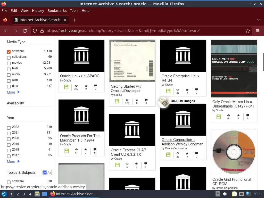Check the 2019 year filter checkbox
The height and width of the screenshot is (198, 264).
9,145
